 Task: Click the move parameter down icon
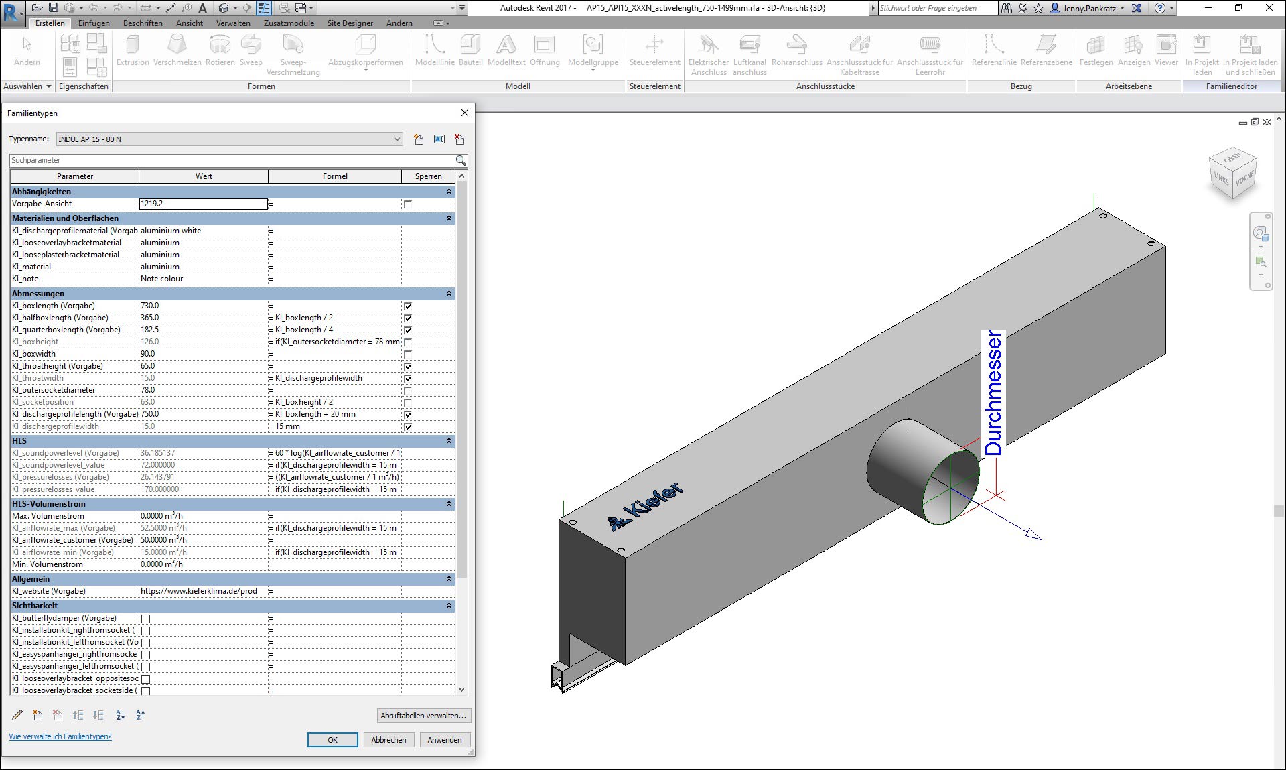coord(98,715)
